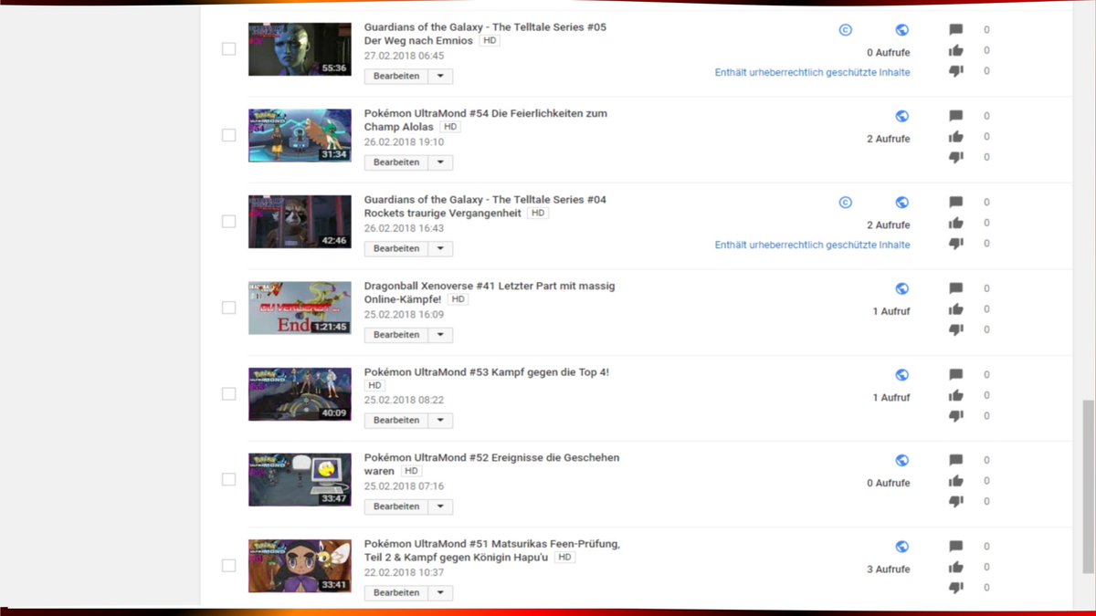Viewport: 1096px width, 616px height.
Task: Click globe icon for Dragonball Xenoverse #41
Action: 901,288
